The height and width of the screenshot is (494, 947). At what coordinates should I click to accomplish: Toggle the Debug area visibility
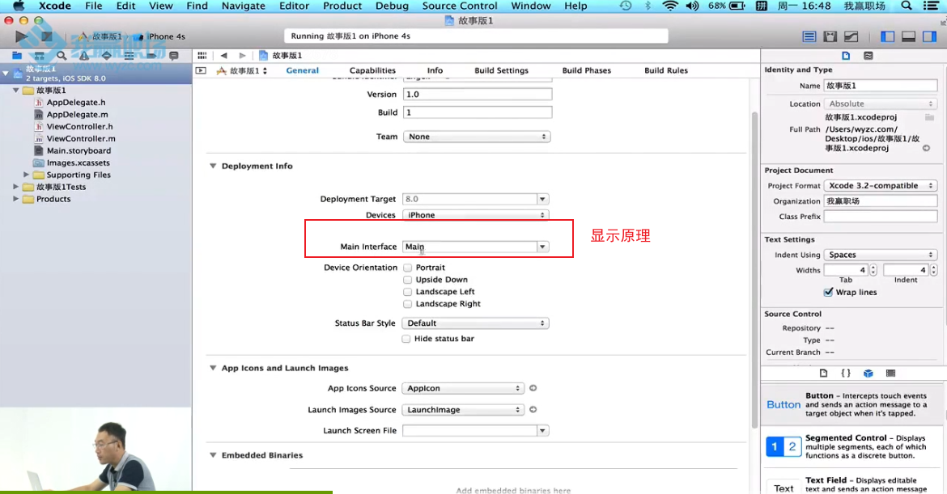click(x=908, y=37)
